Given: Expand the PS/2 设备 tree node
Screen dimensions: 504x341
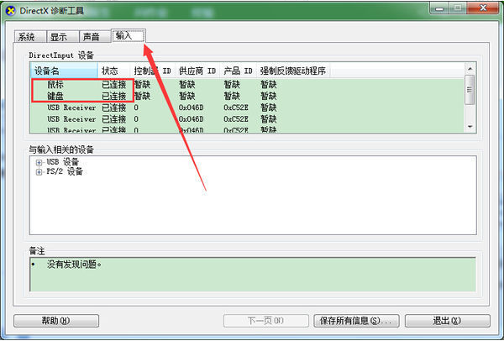Looking at the screenshot, I should pyautogui.click(x=39, y=172).
